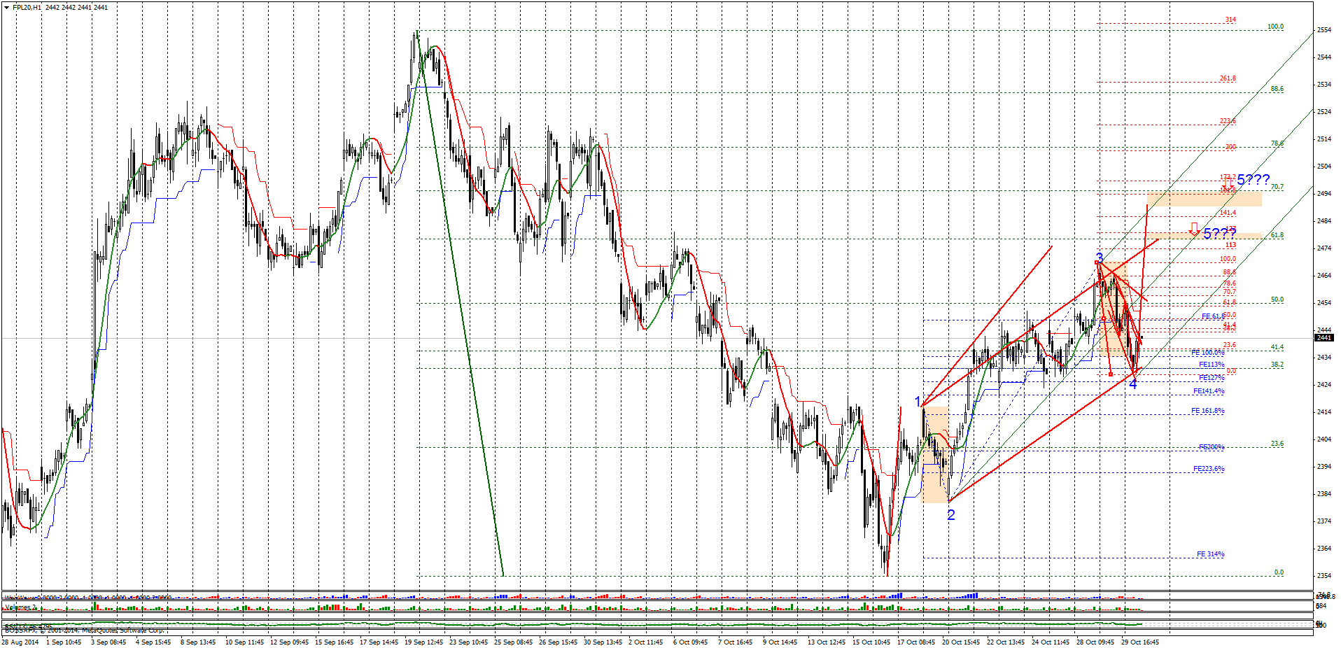The width and height of the screenshot is (1341, 648).
Task: Click the 2554 price axis label
Action: tap(1324, 30)
